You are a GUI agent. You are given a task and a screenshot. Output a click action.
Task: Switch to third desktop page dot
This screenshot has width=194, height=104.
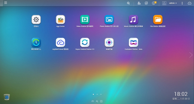[101, 94]
